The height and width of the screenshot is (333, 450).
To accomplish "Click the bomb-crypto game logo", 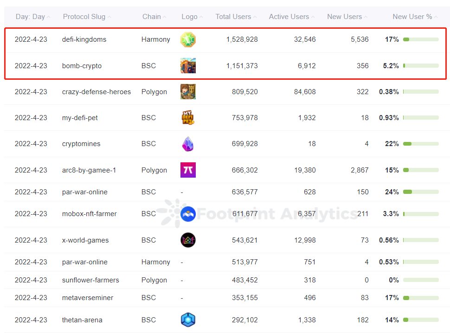I will 188,66.
